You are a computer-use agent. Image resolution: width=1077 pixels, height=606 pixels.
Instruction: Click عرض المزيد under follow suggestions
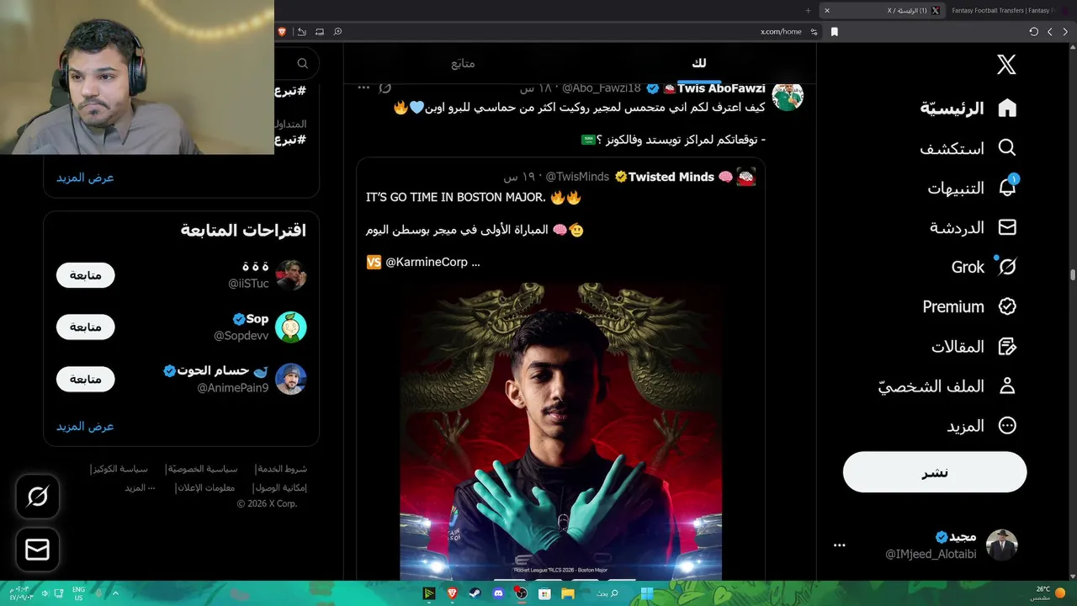85,426
